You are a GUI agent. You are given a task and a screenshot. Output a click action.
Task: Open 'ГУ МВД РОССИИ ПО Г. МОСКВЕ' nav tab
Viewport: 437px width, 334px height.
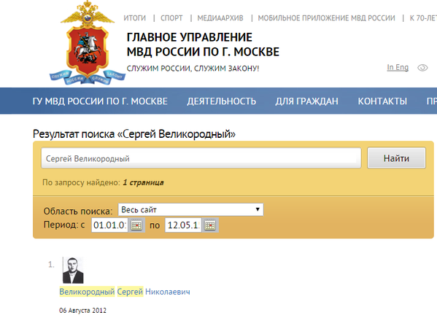[x=100, y=101]
